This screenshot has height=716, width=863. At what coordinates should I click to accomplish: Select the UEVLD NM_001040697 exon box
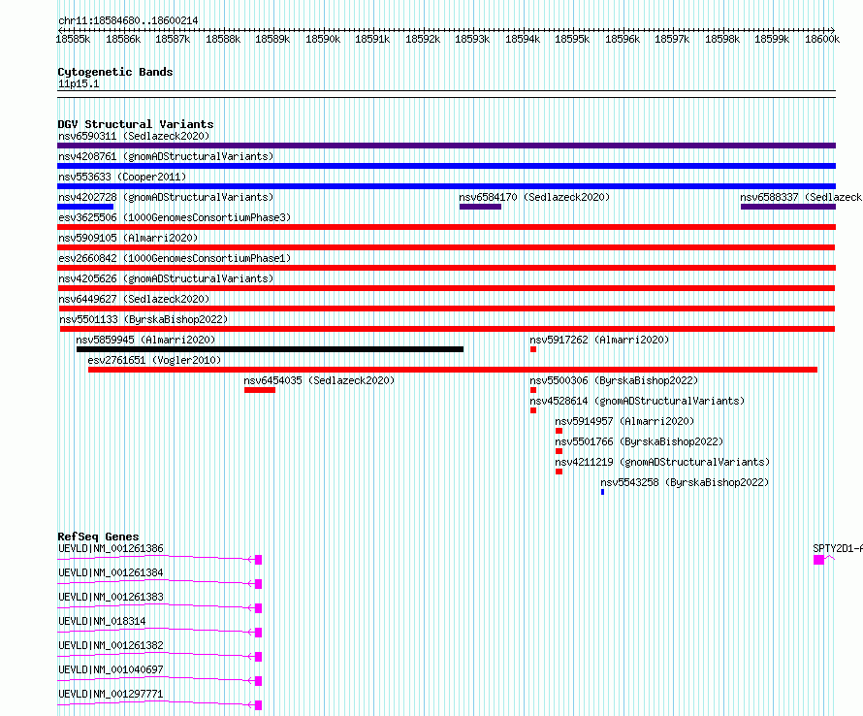point(259,681)
